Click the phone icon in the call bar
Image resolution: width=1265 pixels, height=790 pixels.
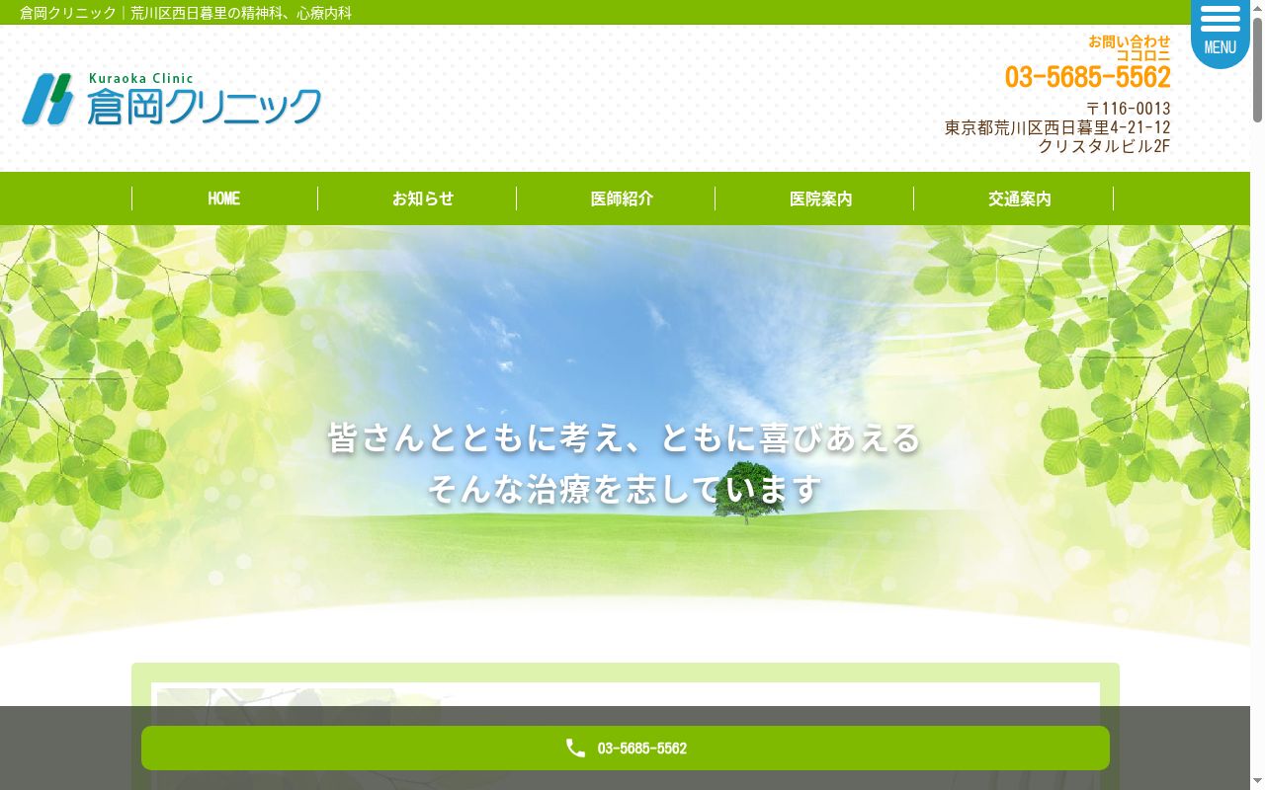pos(575,748)
